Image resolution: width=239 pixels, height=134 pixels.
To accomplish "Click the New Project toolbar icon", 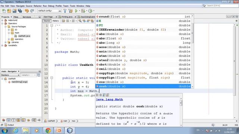I will point(9,11).
